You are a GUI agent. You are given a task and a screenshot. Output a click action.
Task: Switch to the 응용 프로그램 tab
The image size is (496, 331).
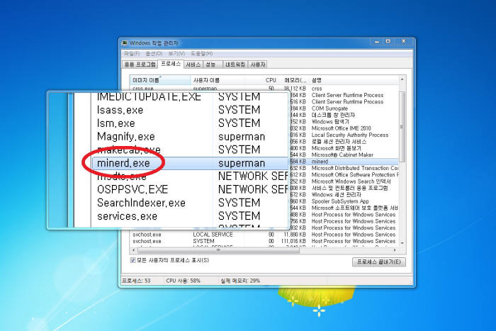pyautogui.click(x=140, y=64)
